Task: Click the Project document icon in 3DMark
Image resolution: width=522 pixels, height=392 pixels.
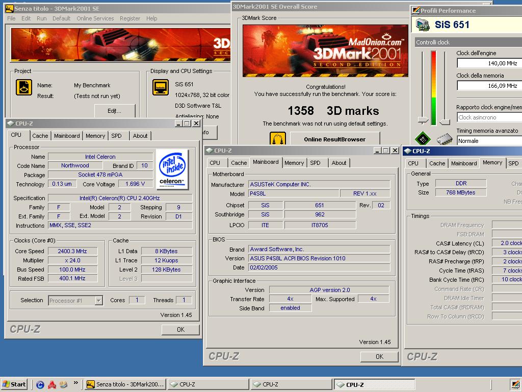Action: (24, 87)
